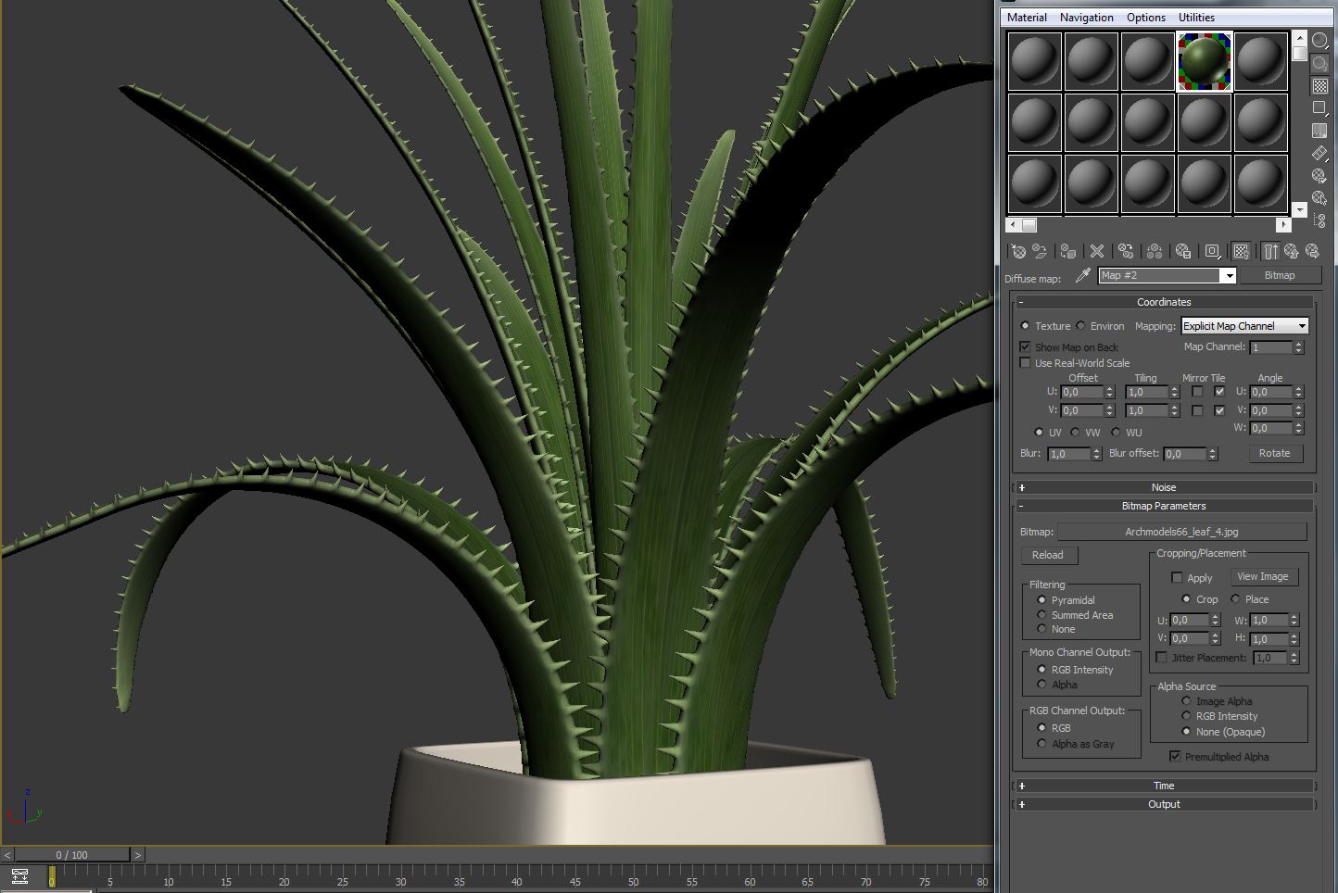Click Put Material to Scene icon
Screen dimensions: 1338x893
click(x=1040, y=251)
